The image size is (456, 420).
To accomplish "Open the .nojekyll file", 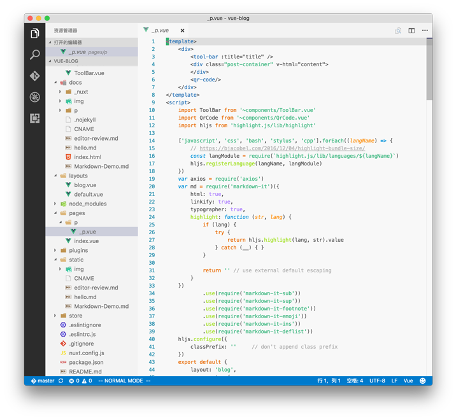I will 84,120.
